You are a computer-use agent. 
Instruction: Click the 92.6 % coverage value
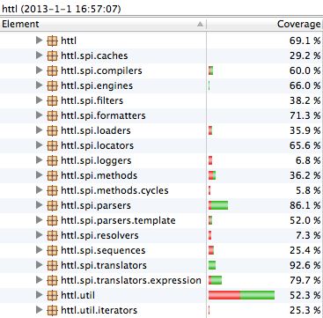[x=305, y=265]
